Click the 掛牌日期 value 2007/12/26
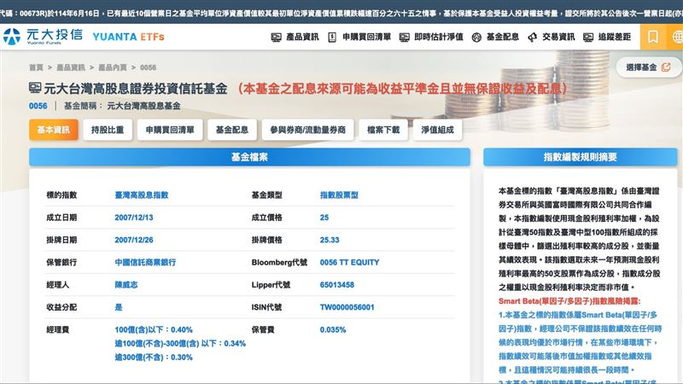The image size is (683, 384). (134, 240)
